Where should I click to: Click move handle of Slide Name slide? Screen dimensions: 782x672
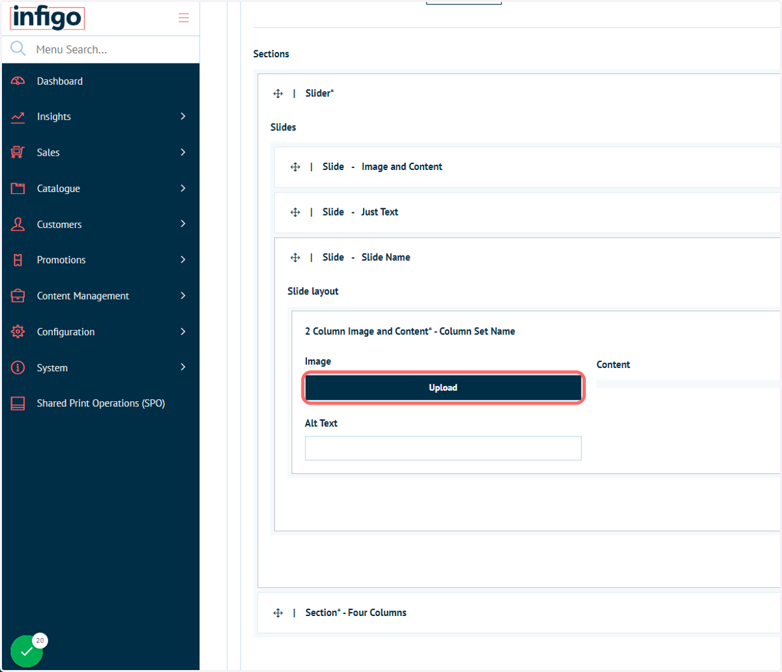(295, 258)
